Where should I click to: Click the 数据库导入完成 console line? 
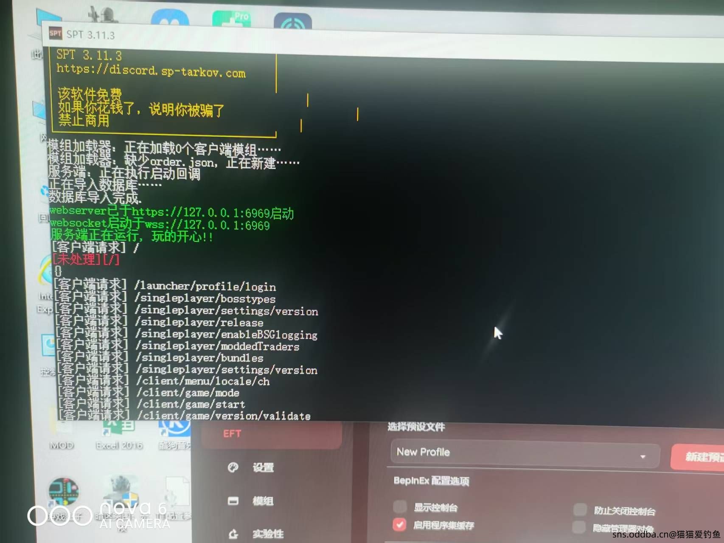click(95, 197)
